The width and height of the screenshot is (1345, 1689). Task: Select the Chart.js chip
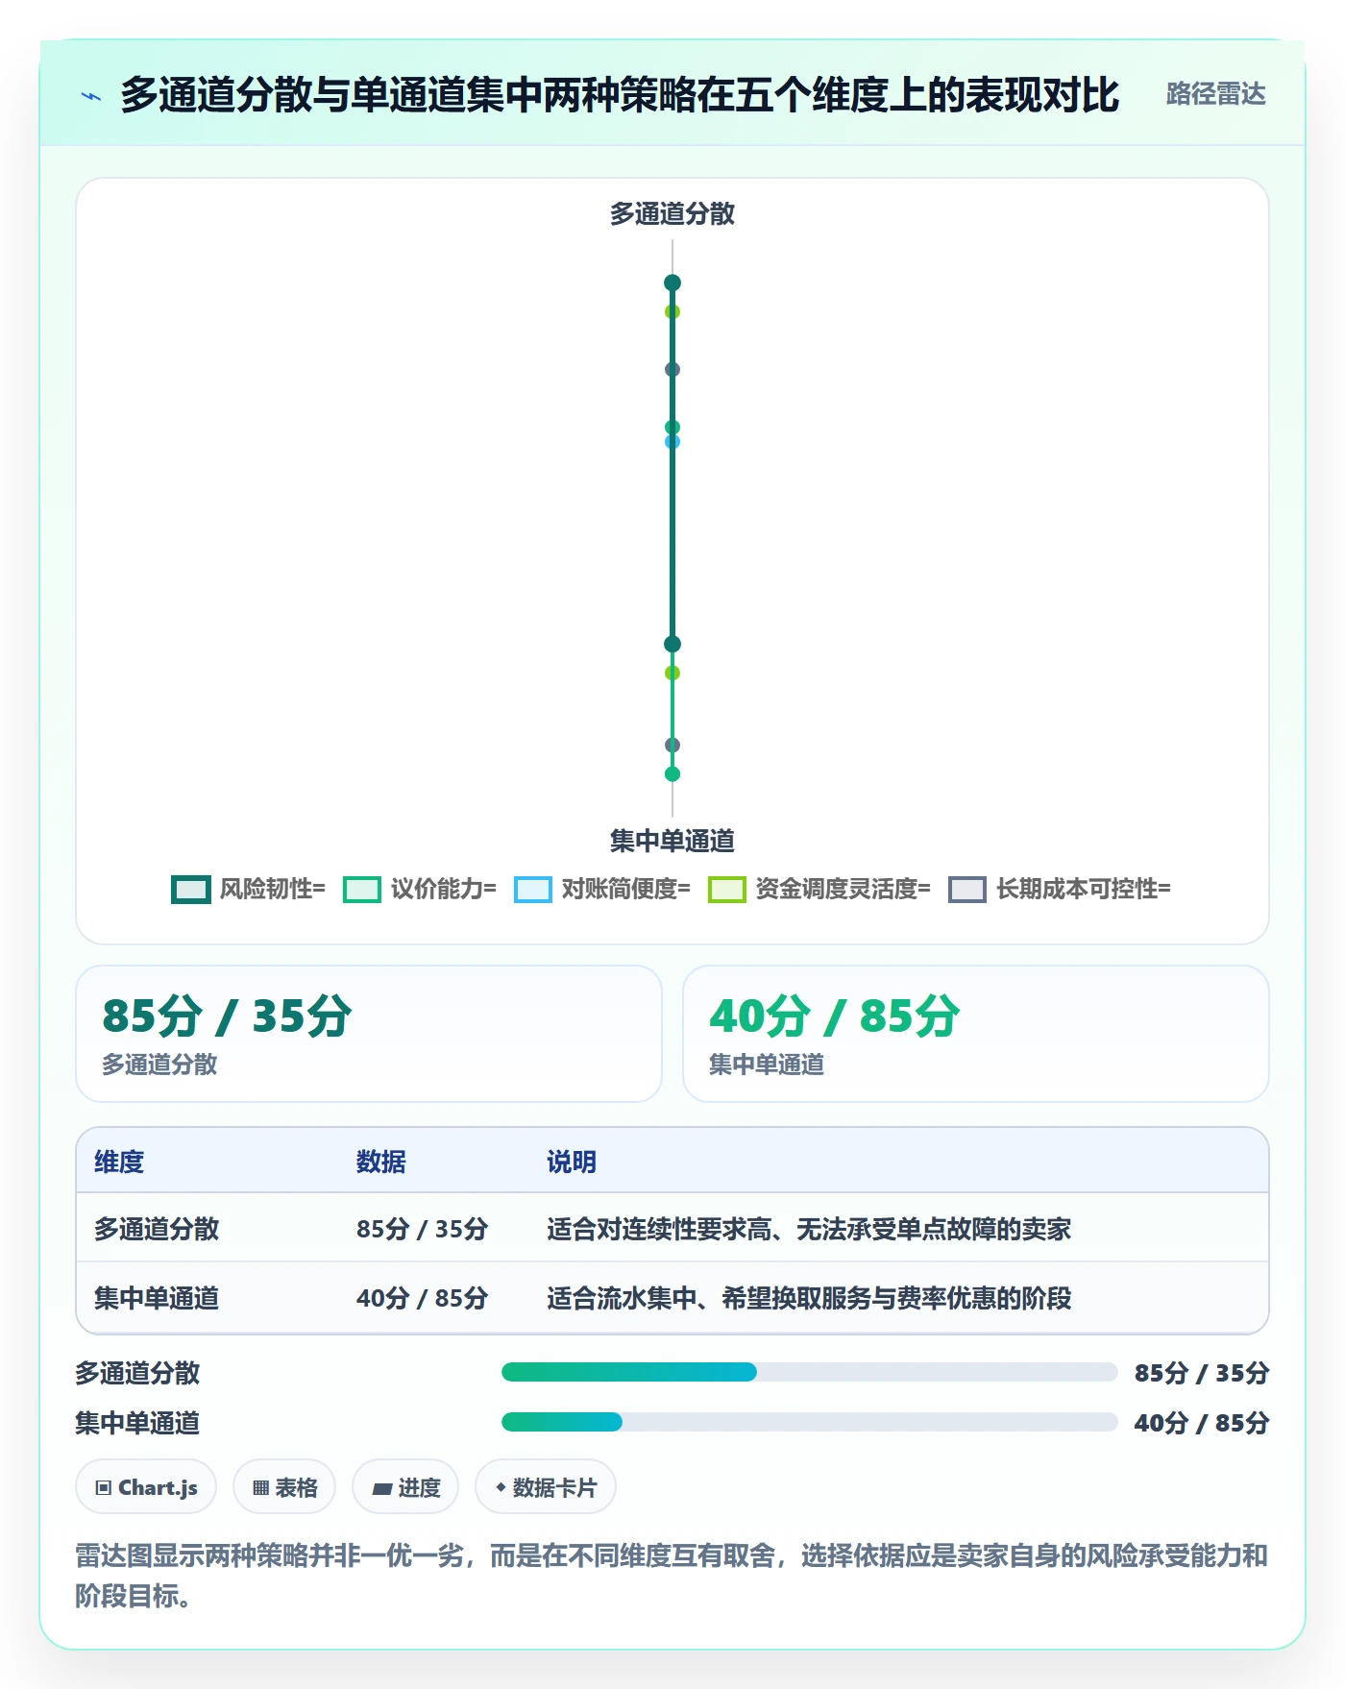pos(146,1487)
